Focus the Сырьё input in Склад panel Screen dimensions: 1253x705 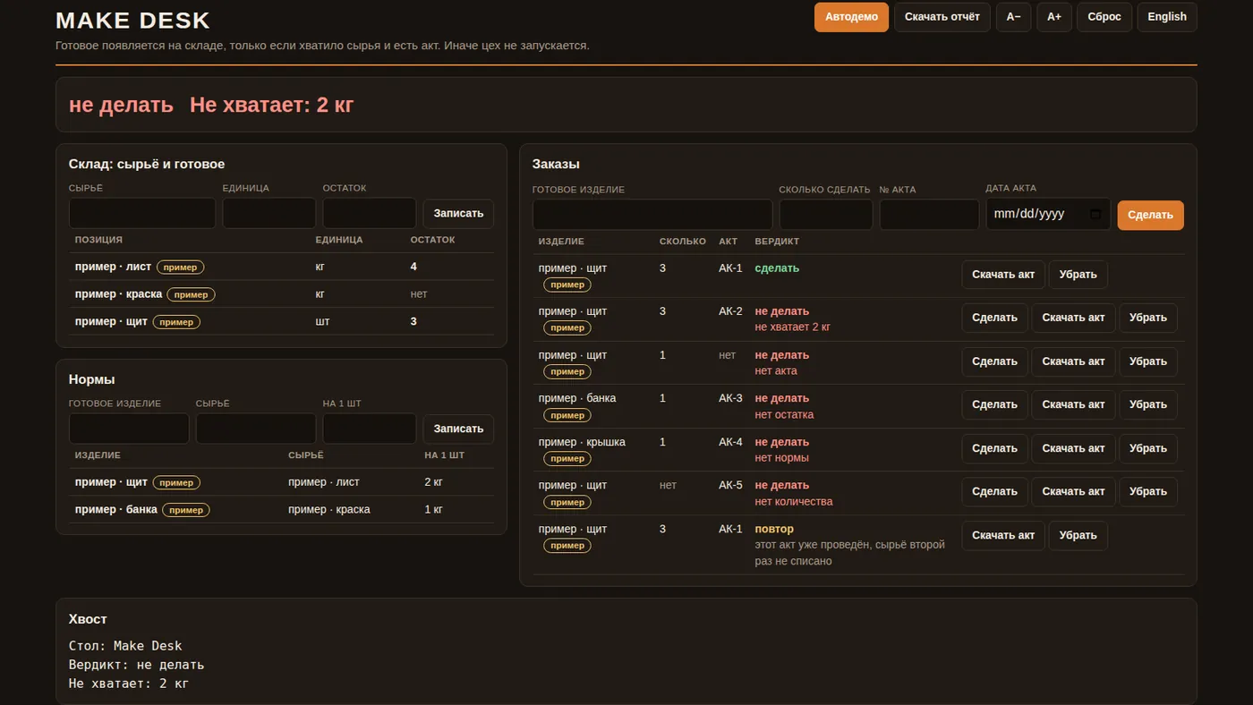coord(142,213)
